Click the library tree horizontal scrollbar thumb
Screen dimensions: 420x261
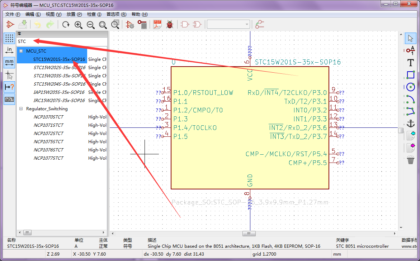(x=27, y=233)
